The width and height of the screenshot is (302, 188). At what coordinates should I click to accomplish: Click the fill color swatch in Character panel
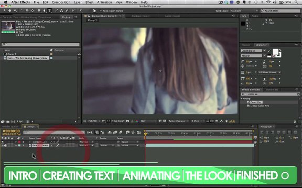[x=275, y=52]
